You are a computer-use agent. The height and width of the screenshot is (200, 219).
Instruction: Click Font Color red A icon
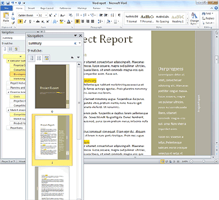click(68, 21)
